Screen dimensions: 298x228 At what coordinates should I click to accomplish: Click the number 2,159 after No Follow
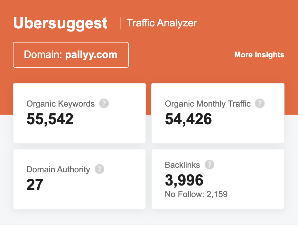[217, 194]
